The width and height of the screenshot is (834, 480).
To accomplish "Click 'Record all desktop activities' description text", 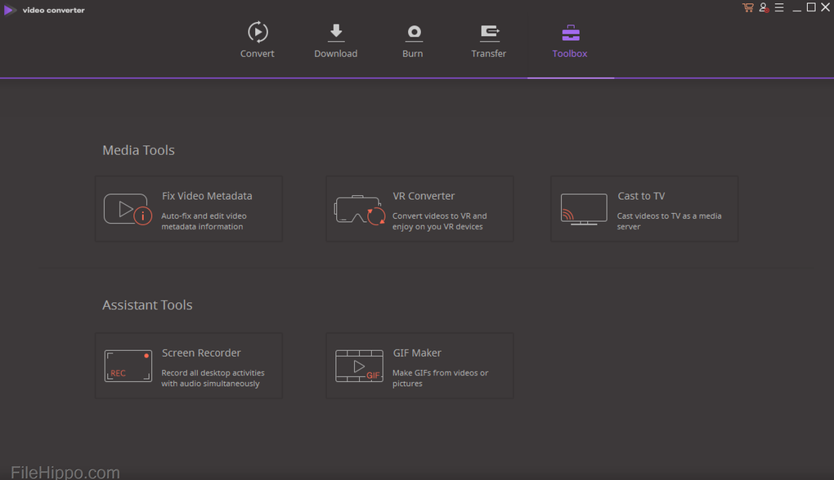I will (213, 378).
